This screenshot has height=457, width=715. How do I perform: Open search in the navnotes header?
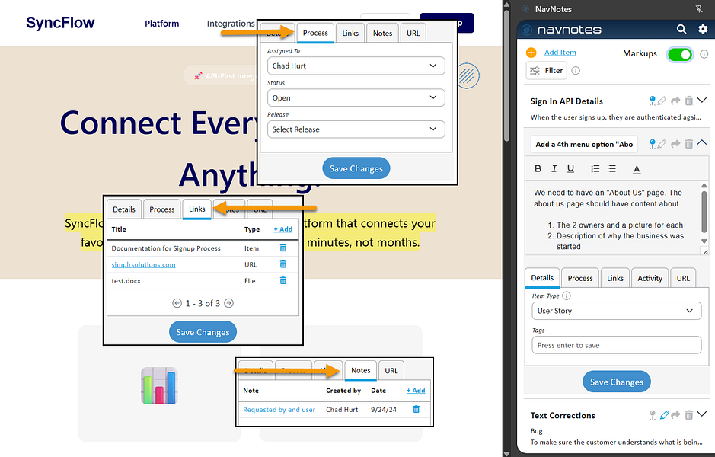point(681,29)
